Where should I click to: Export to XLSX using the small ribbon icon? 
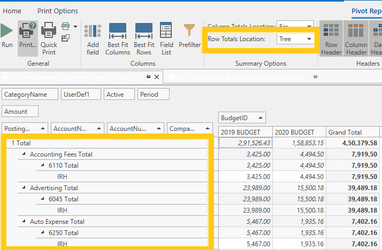click(x=65, y=26)
